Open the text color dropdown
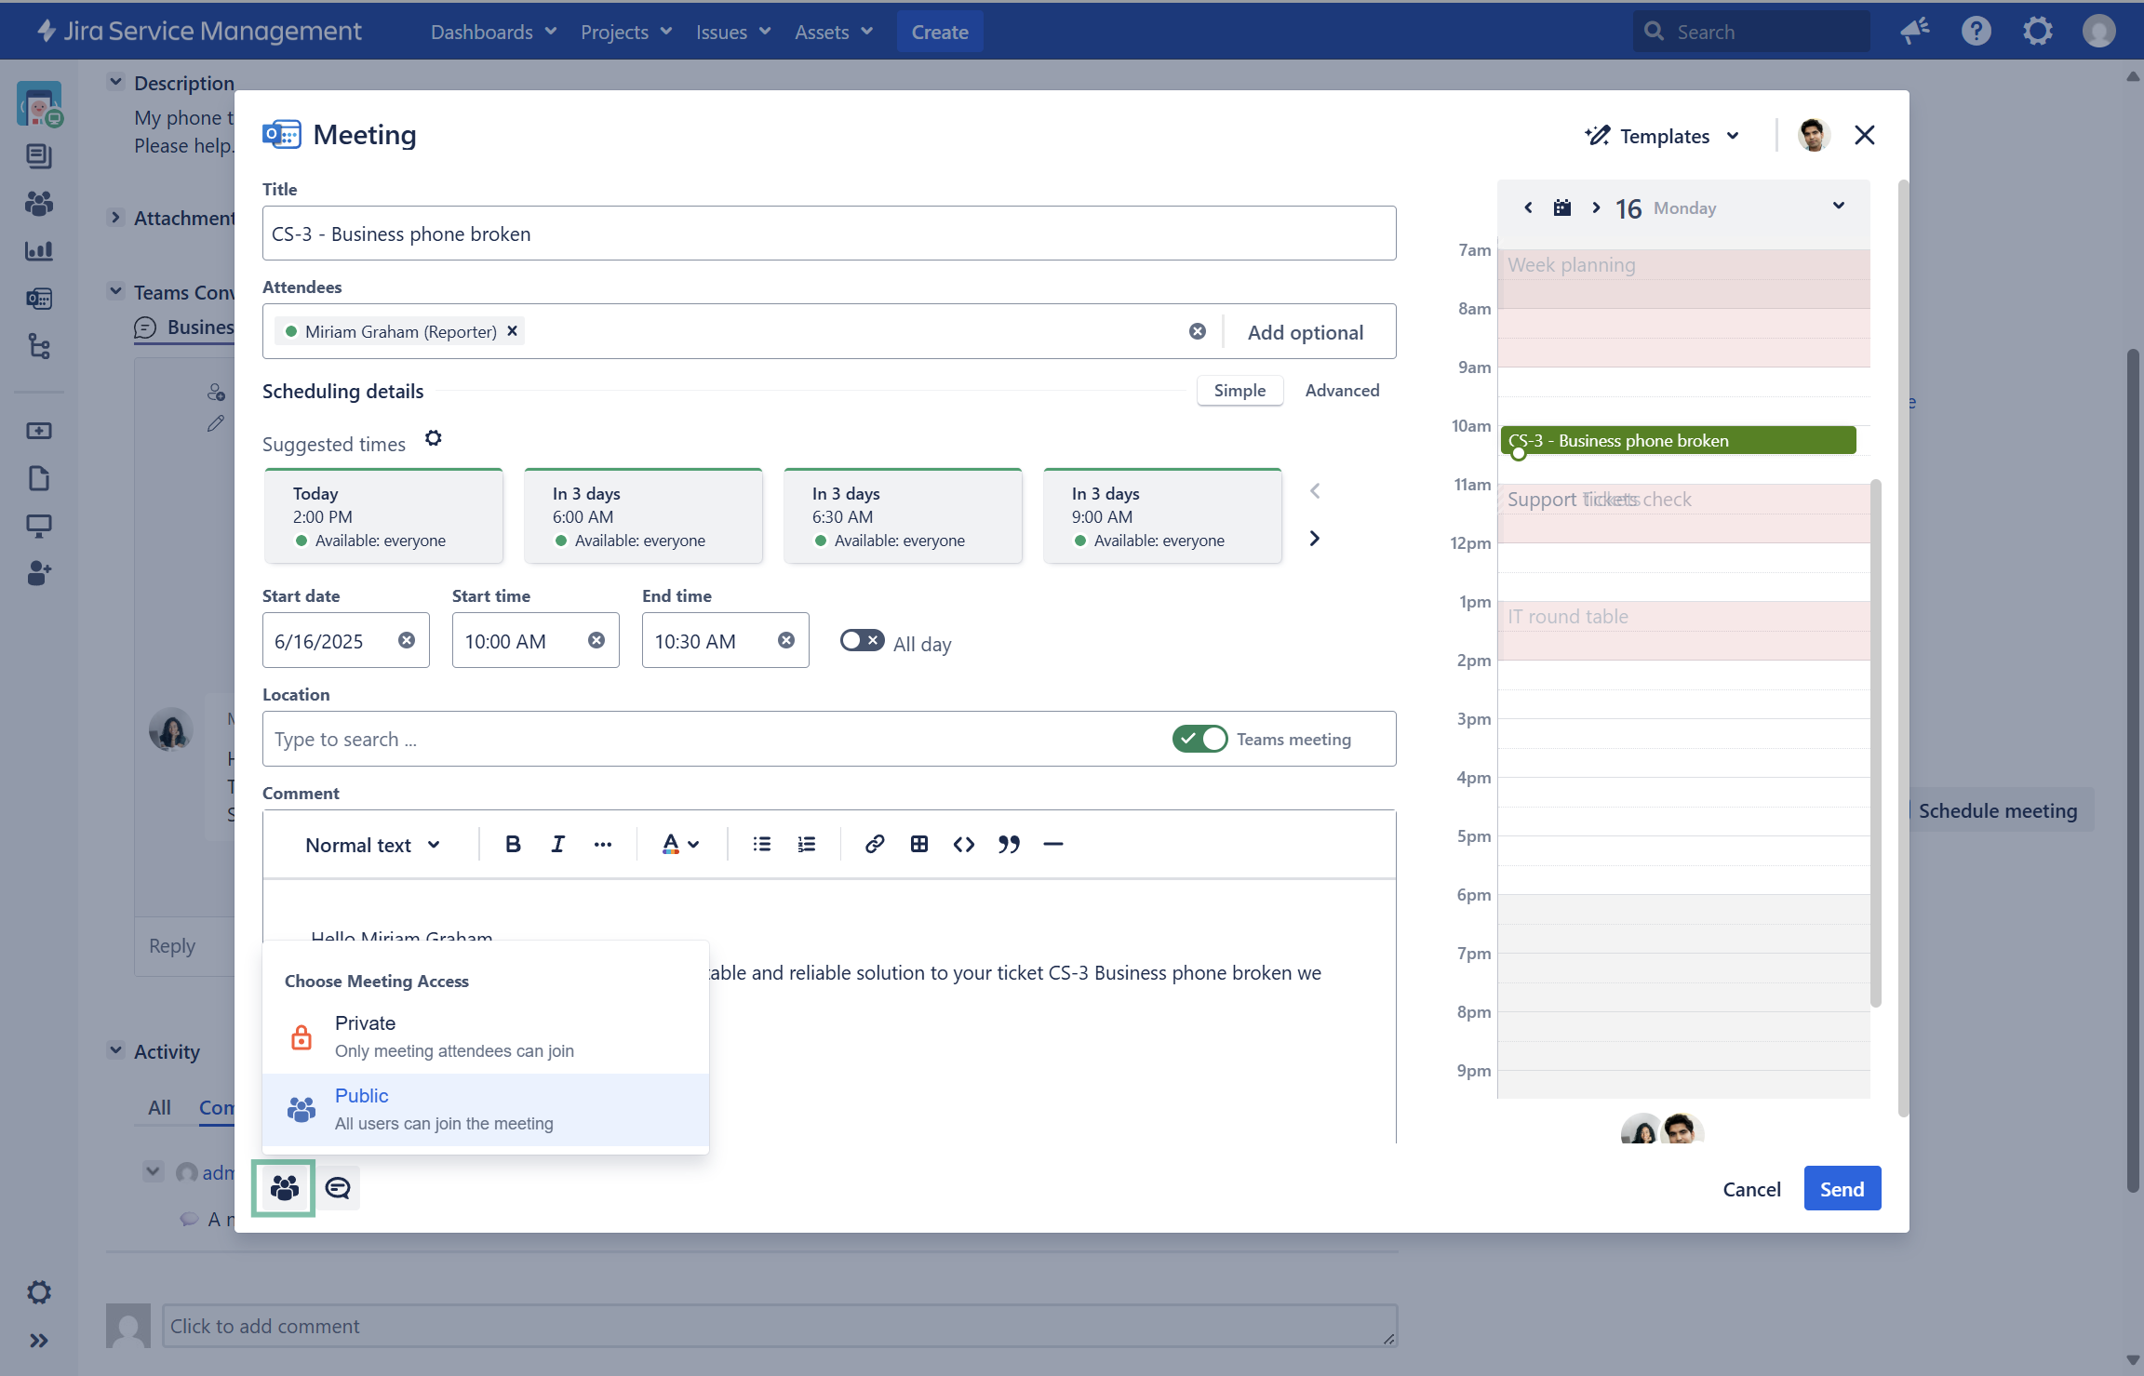The height and width of the screenshot is (1376, 2144). pos(680,844)
